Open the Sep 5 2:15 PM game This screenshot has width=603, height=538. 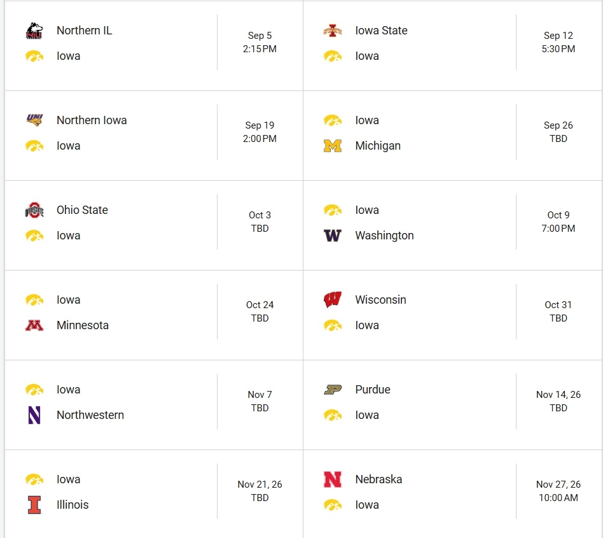(154, 46)
